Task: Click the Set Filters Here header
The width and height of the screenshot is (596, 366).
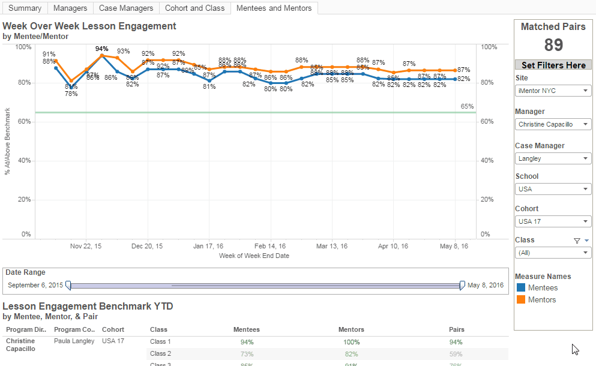Action: (553, 65)
